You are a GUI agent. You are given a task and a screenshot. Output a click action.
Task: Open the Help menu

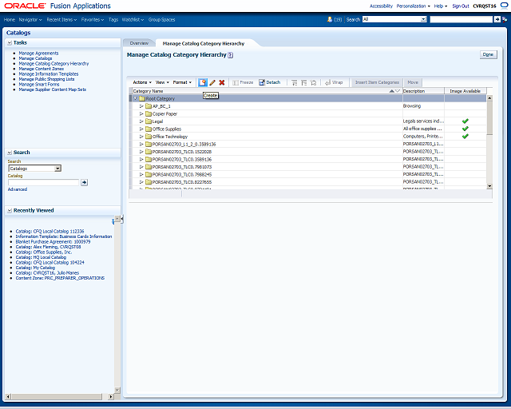coord(440,6)
